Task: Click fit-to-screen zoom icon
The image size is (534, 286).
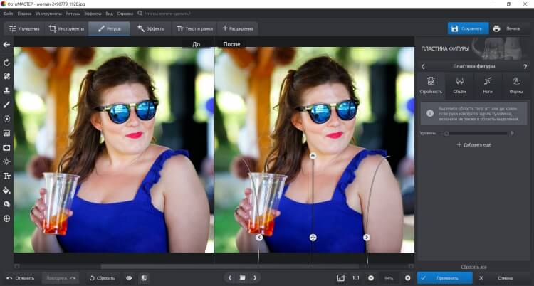Action: [x=341, y=278]
